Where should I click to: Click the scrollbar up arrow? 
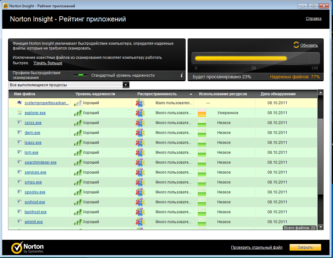tap(321, 92)
